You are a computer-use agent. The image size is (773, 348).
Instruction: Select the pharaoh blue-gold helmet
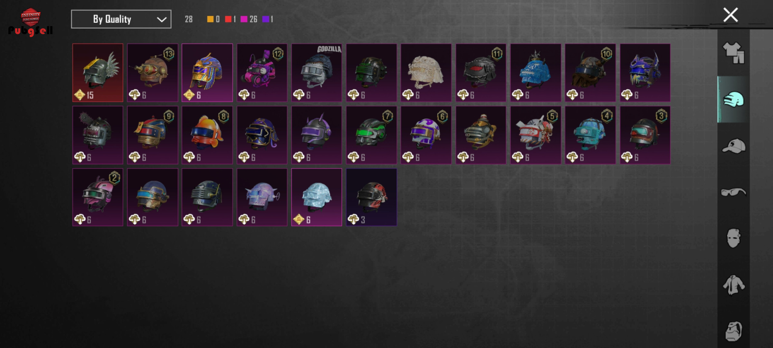click(x=207, y=73)
